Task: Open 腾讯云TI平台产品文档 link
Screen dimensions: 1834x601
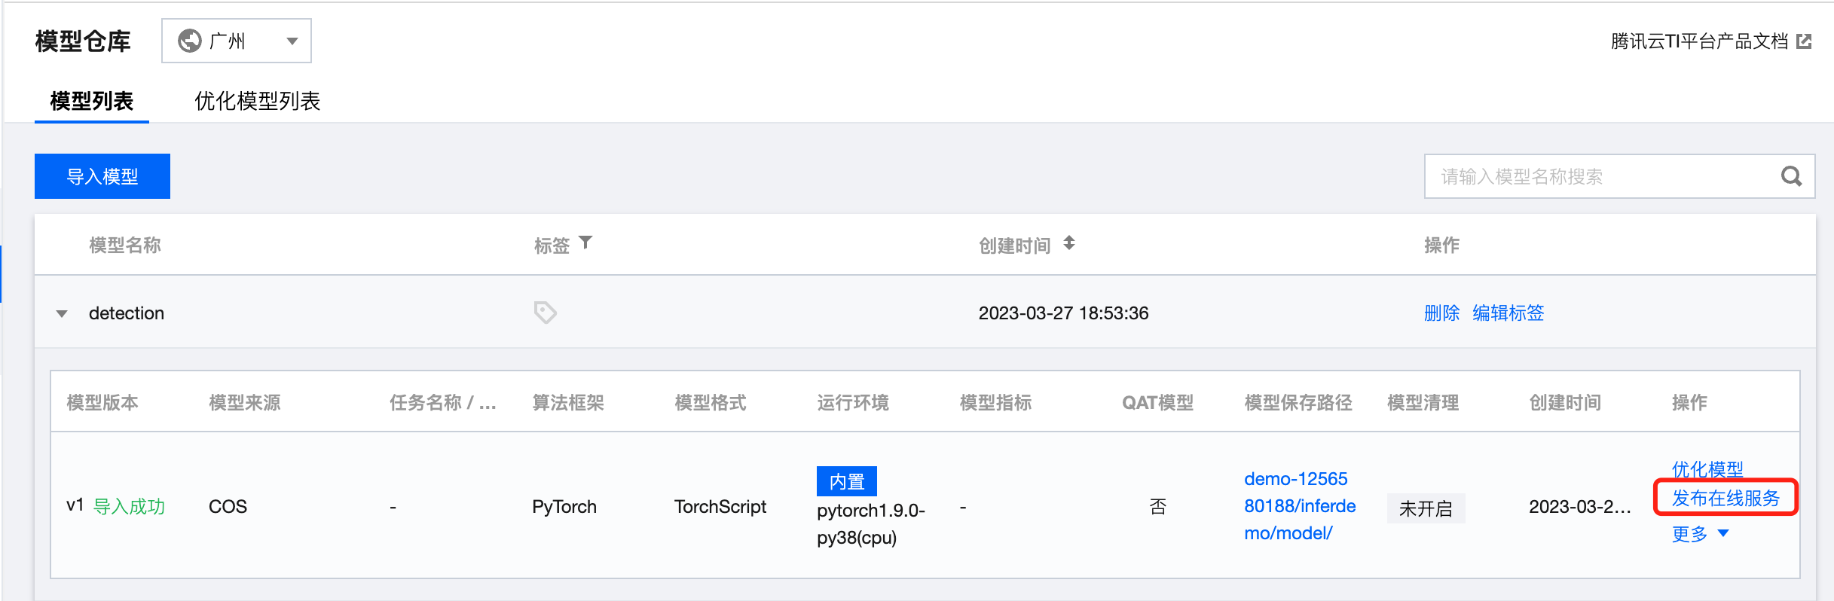Action: click(x=1699, y=41)
